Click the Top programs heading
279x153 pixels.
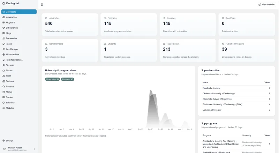tap(209, 123)
